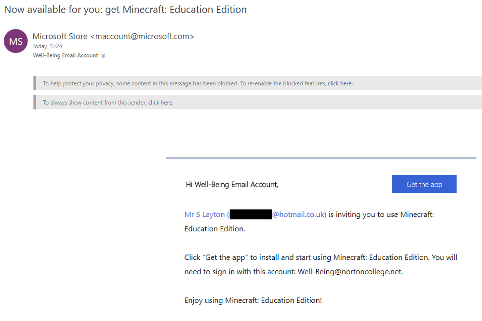Select sender name Microsoft Store <maccount@microsoft.com>

(113, 36)
